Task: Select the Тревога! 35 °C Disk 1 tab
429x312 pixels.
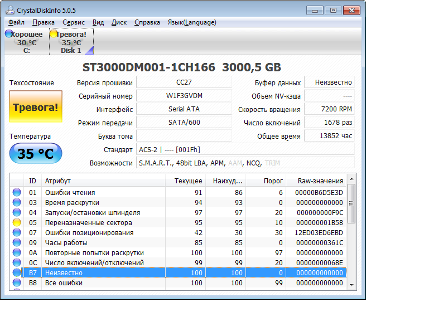Action: [x=71, y=42]
